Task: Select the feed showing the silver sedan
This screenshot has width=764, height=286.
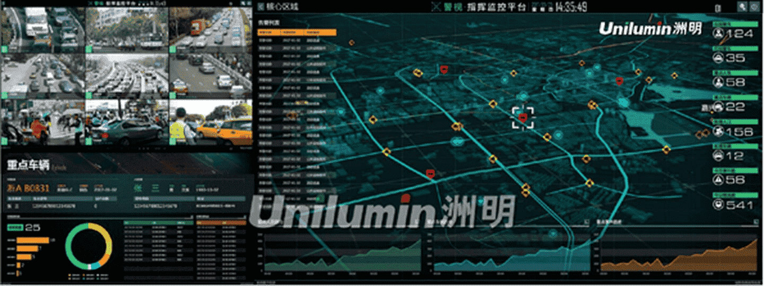Action: click(x=126, y=122)
